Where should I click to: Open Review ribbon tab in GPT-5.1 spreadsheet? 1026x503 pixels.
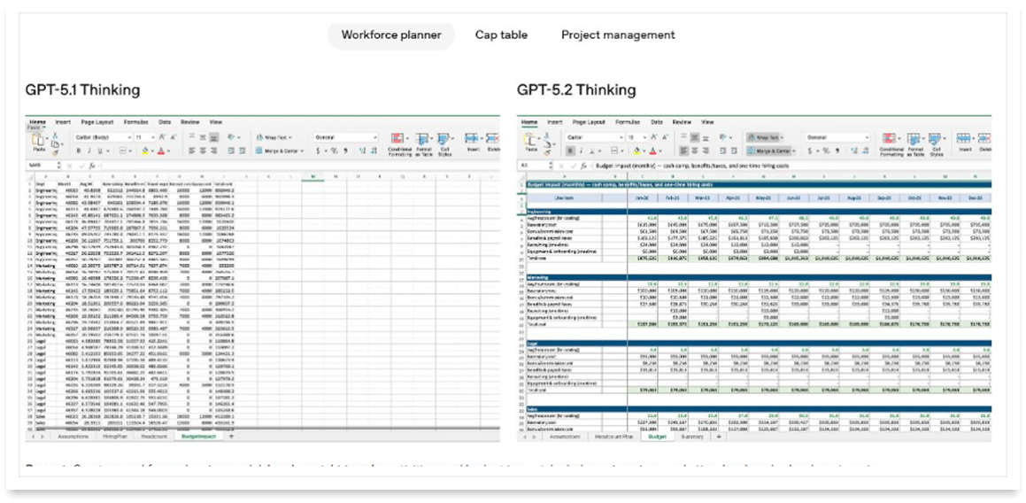(189, 122)
